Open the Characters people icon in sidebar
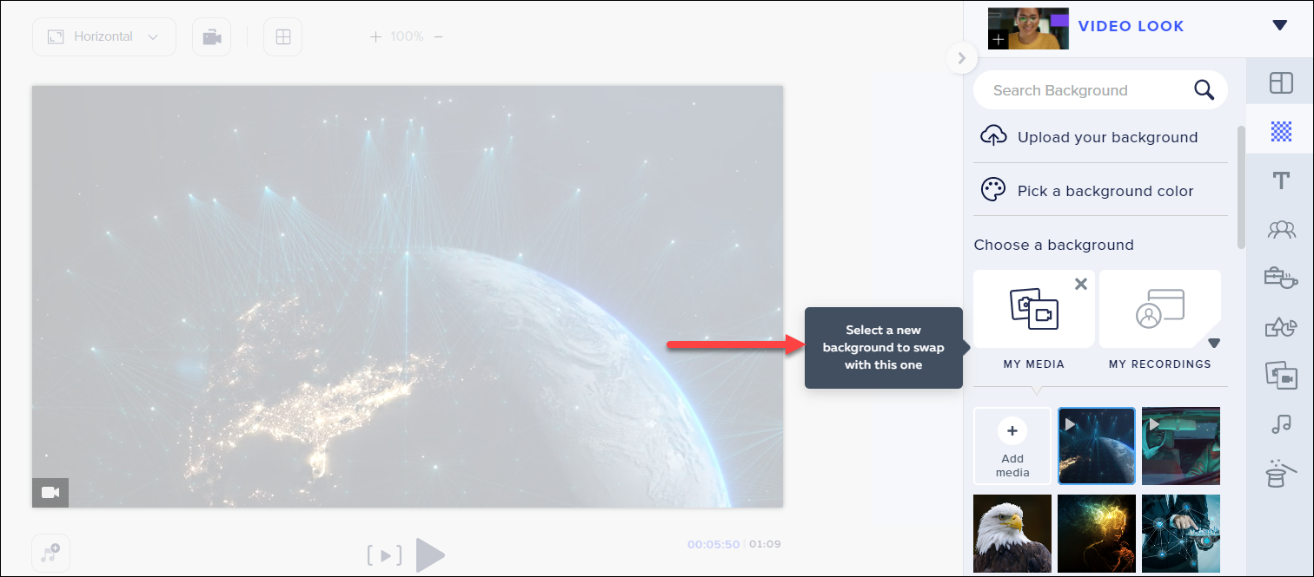This screenshot has width=1314, height=577. click(1280, 229)
